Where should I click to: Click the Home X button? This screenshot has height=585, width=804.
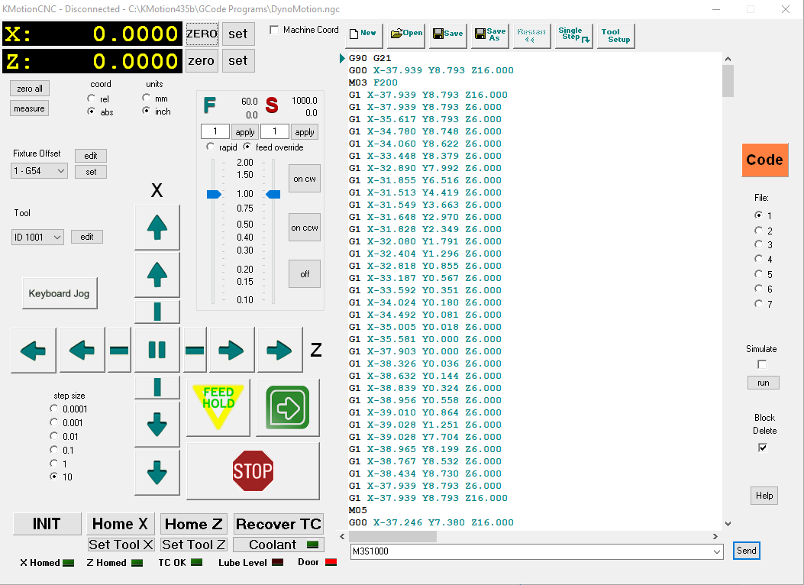coord(120,524)
